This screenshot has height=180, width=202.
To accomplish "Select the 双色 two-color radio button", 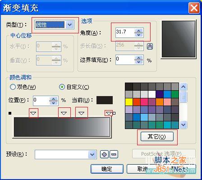I will (x=13, y=87).
